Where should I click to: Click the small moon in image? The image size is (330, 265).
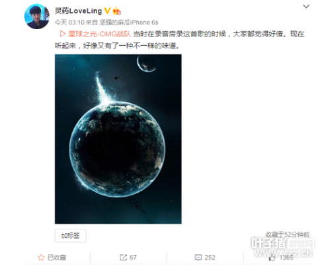(146, 64)
